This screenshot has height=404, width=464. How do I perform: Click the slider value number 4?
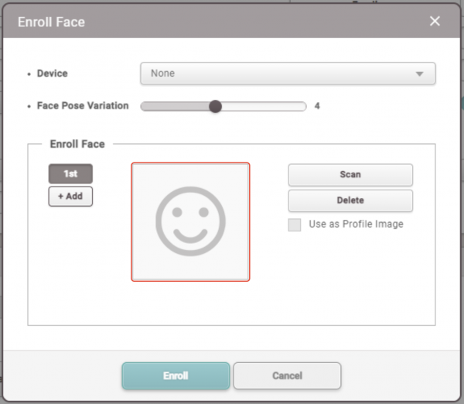point(317,106)
